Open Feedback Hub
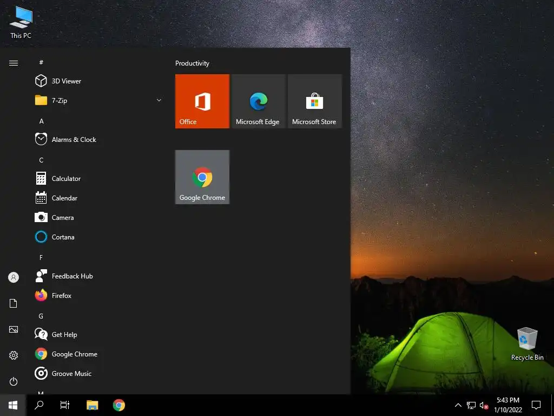 pos(99,276)
